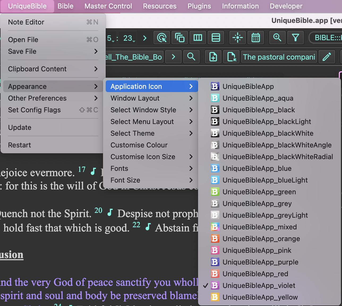Select the UniqueBibleApp_aqua icon

(270, 98)
